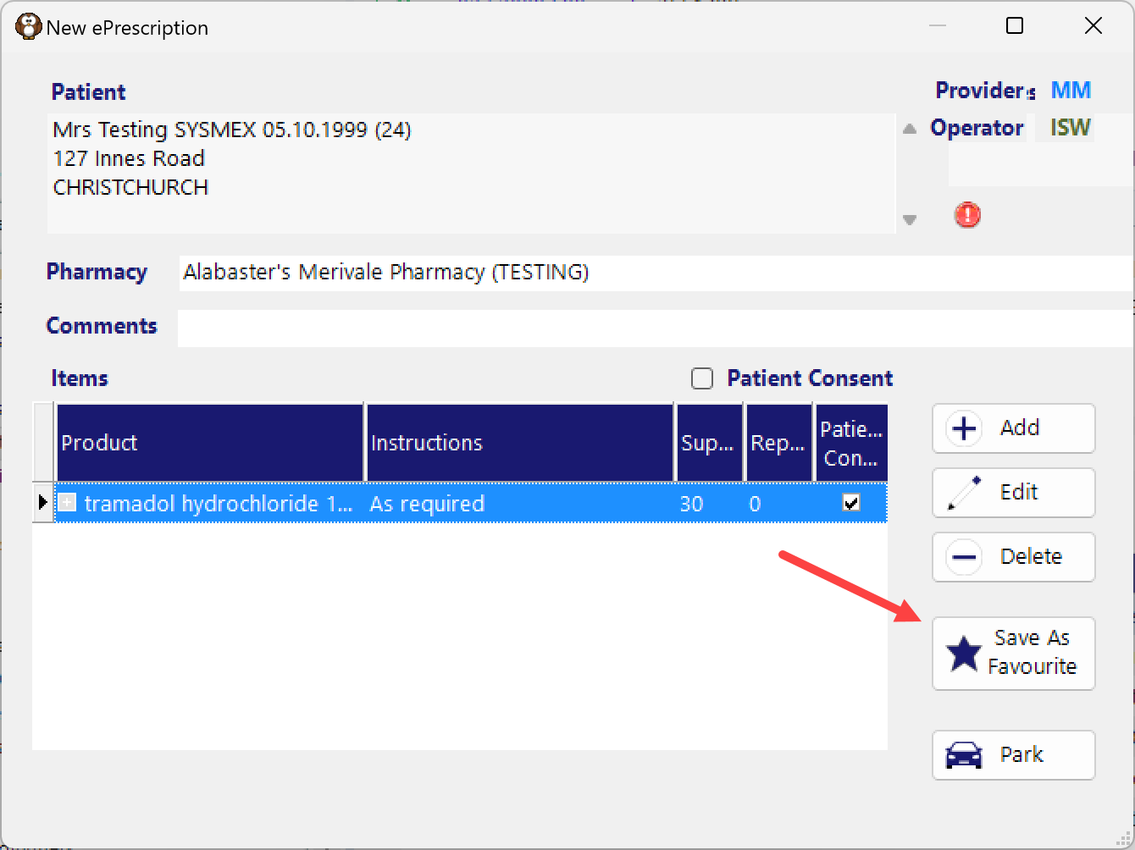Click the patient details text area
Viewport: 1135px width, 850px height.
[471, 173]
